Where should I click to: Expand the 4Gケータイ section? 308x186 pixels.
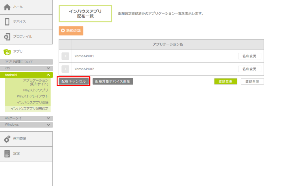pos(48,118)
